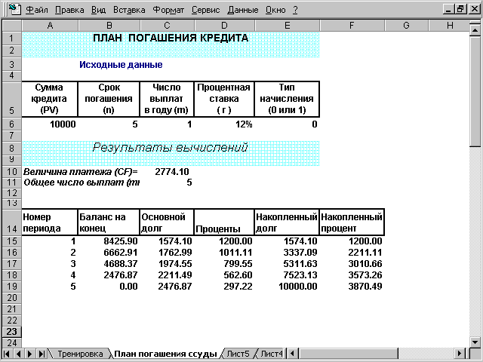
Task: Select column C header
Action: [x=167, y=26]
